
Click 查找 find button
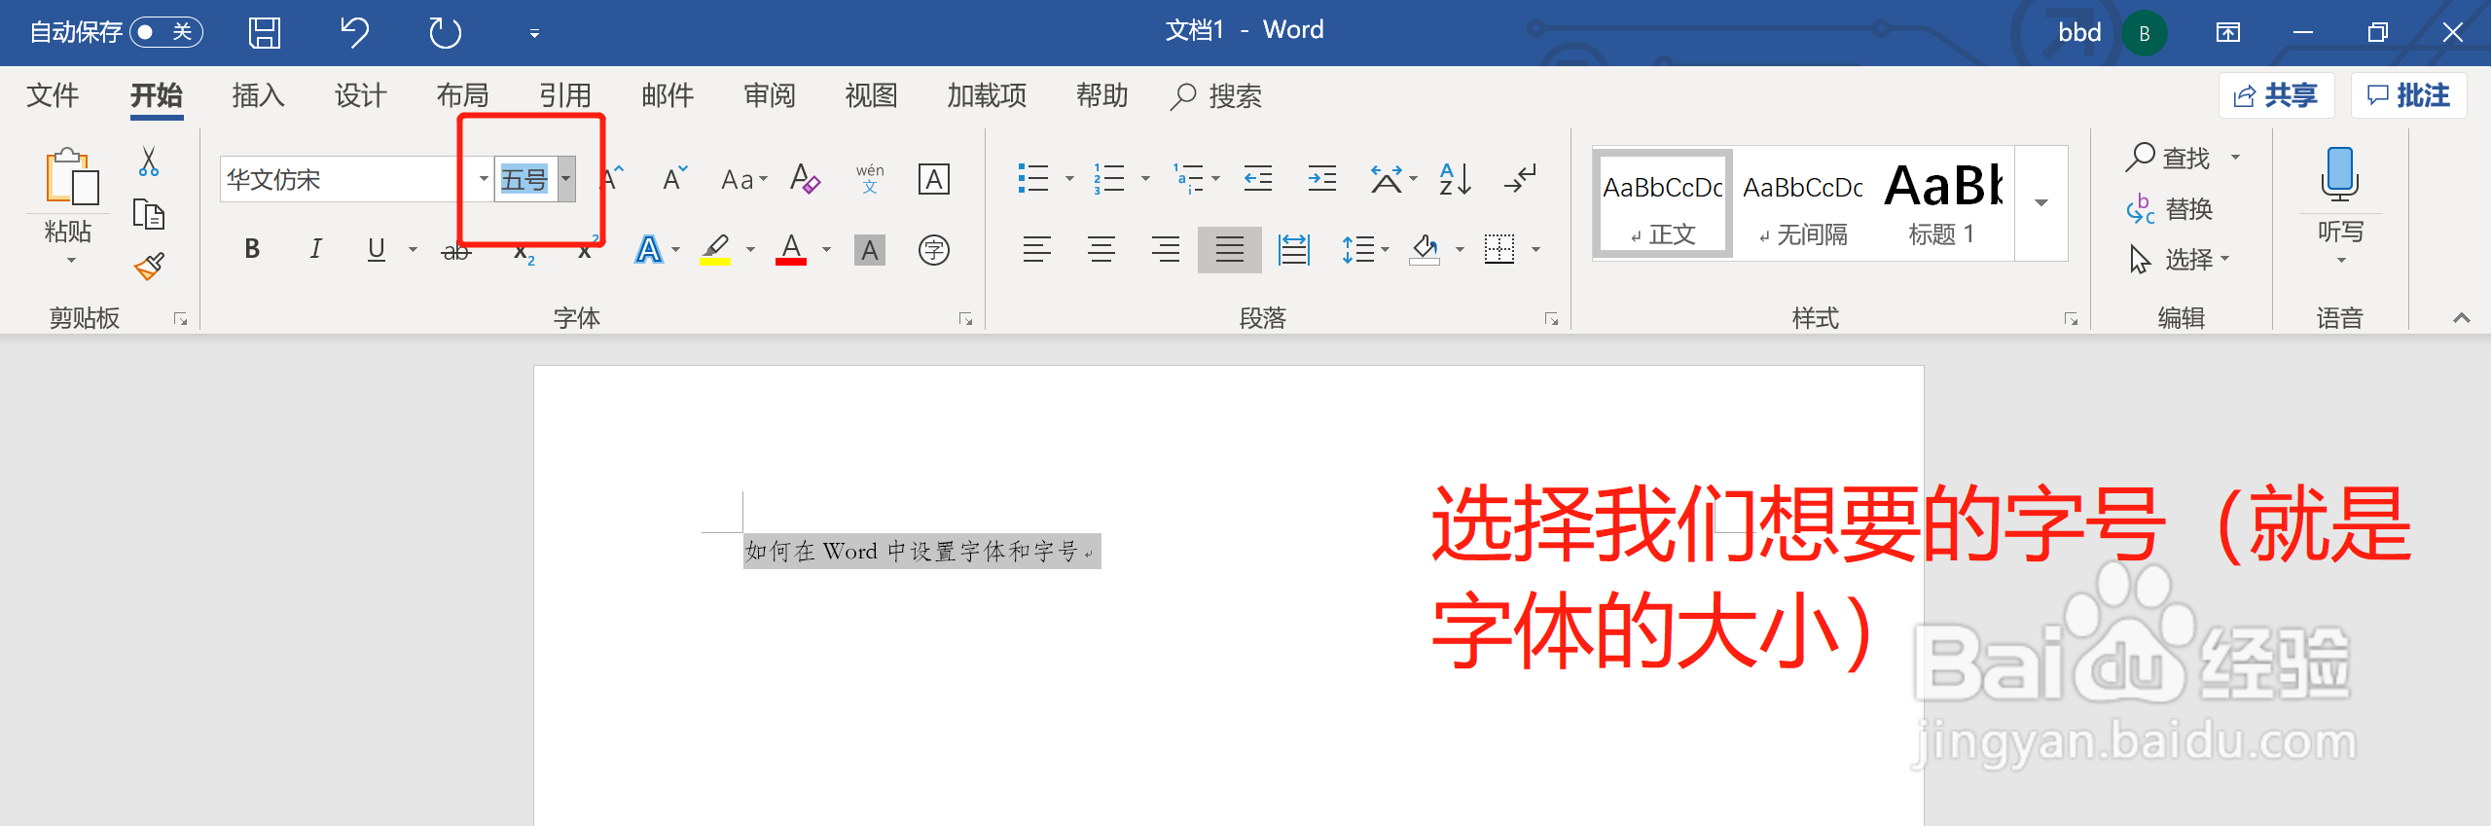2169,157
